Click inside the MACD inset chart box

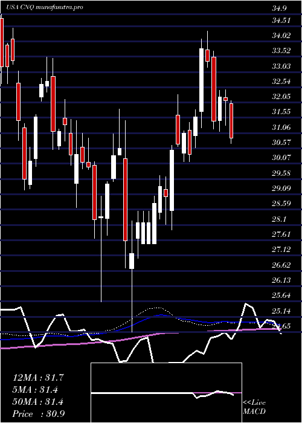click(x=166, y=393)
